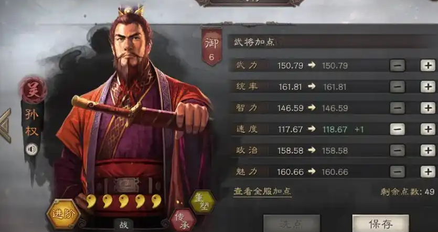Select the 吴 faction emblem
Image resolution: width=438 pixels, height=232 pixels.
pyautogui.click(x=33, y=90)
